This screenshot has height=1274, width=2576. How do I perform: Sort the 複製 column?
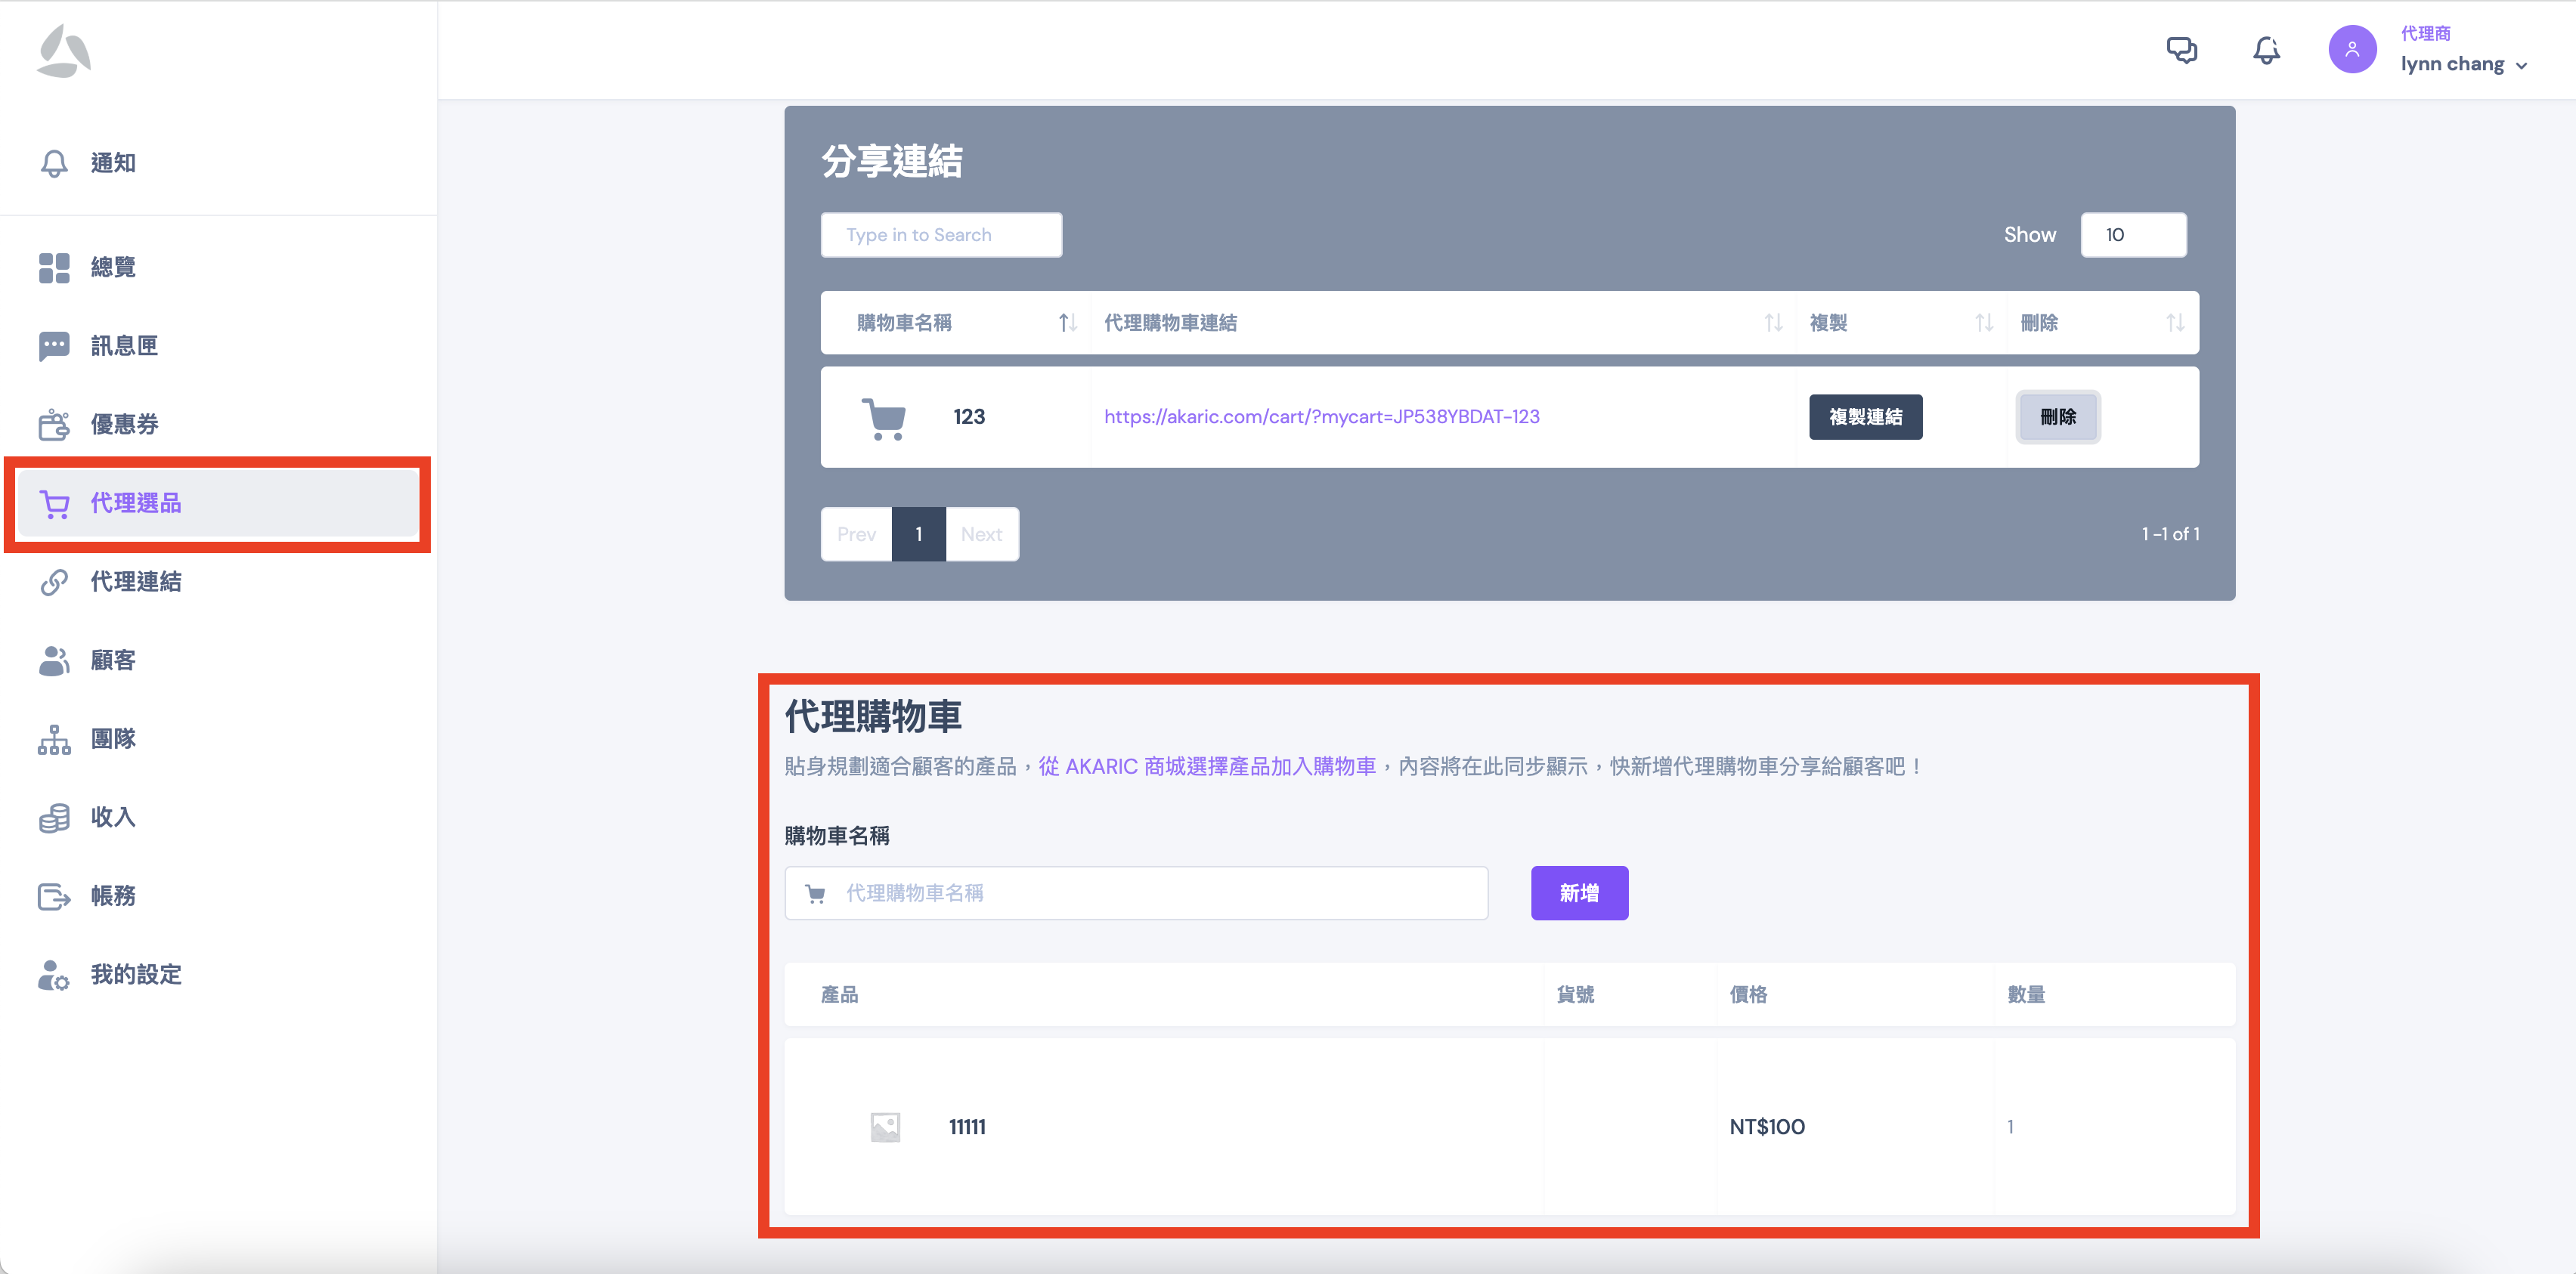(1983, 323)
